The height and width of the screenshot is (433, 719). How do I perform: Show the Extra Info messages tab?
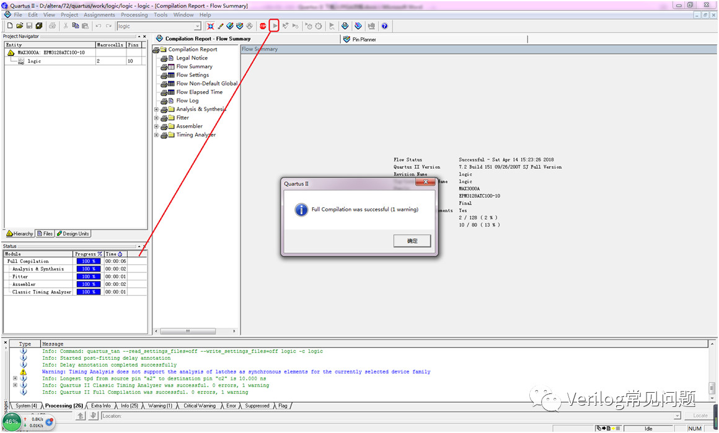(x=101, y=406)
